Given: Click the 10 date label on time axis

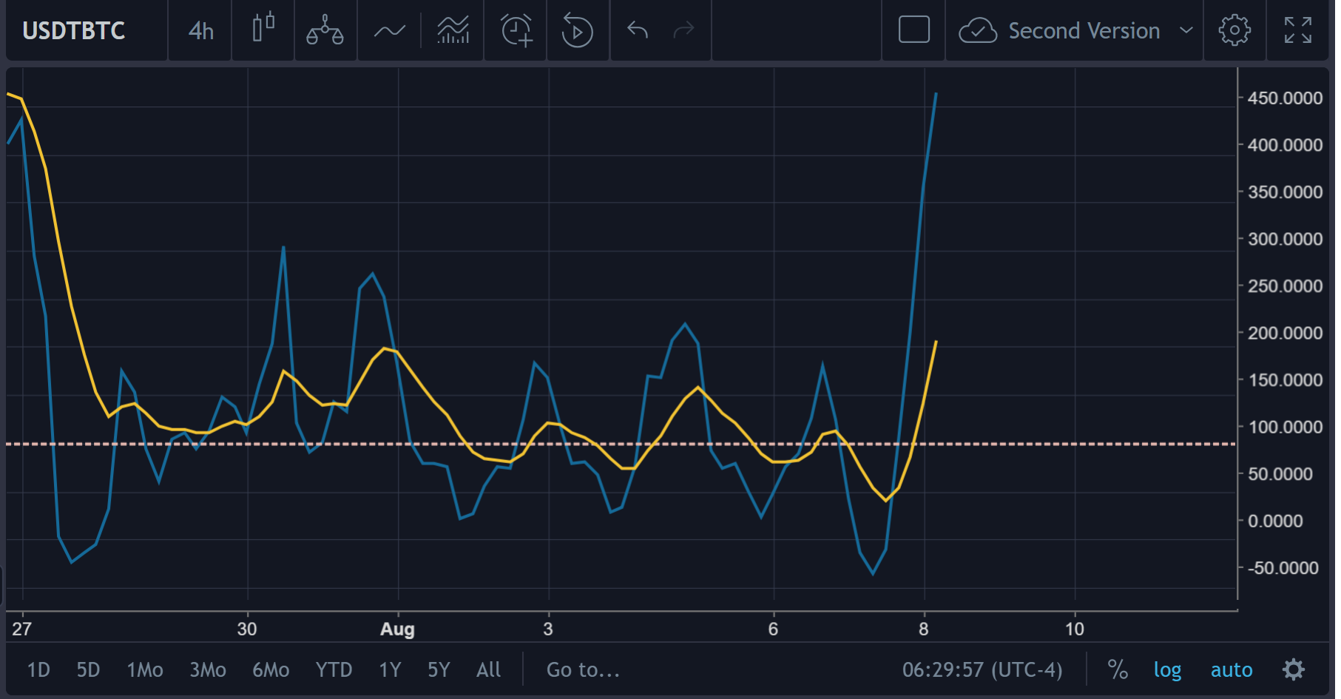Looking at the screenshot, I should [1075, 629].
